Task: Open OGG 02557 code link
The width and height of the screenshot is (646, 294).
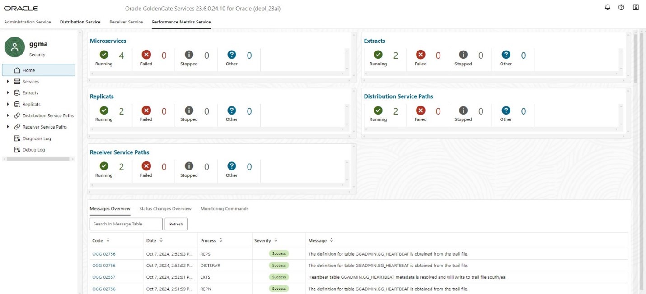Action: tap(104, 277)
